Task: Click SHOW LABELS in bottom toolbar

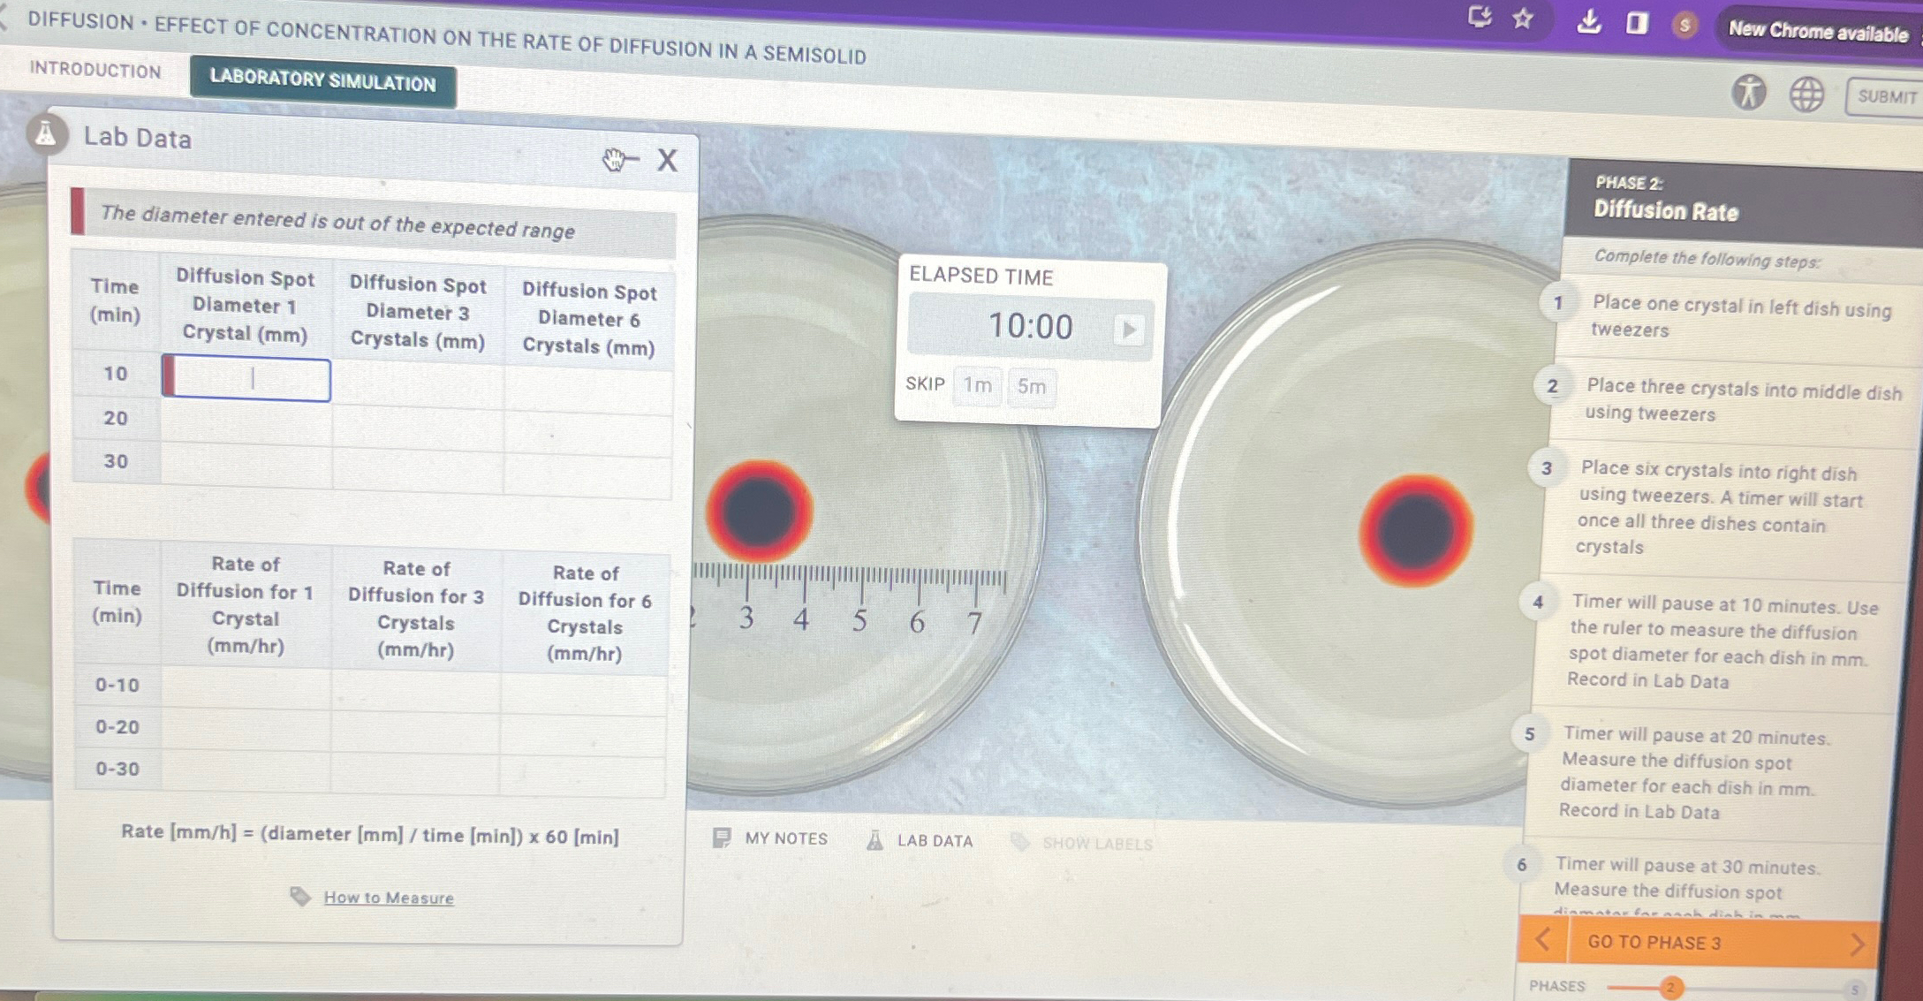Action: click(x=1081, y=843)
